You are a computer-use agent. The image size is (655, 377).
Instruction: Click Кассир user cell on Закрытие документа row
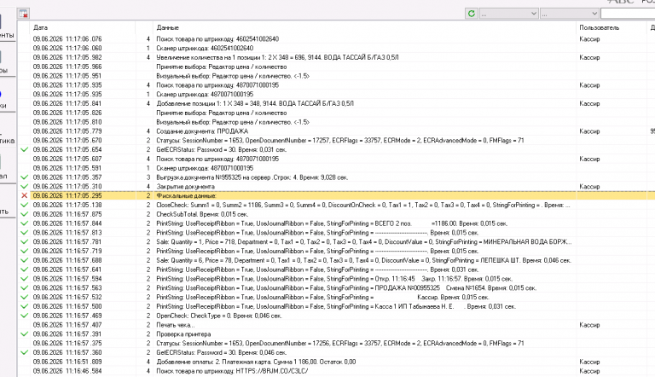click(x=589, y=187)
